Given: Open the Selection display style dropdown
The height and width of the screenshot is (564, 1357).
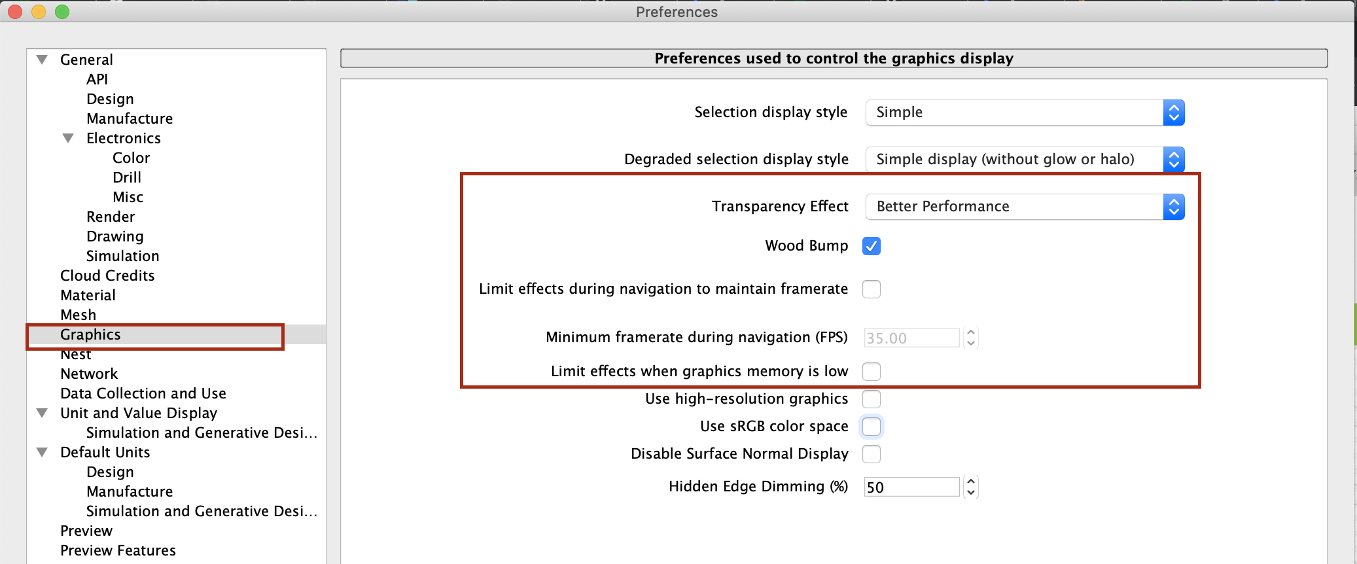Looking at the screenshot, I should (x=1025, y=113).
